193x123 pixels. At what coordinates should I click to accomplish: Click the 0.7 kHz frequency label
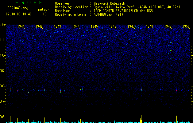[3, 101]
